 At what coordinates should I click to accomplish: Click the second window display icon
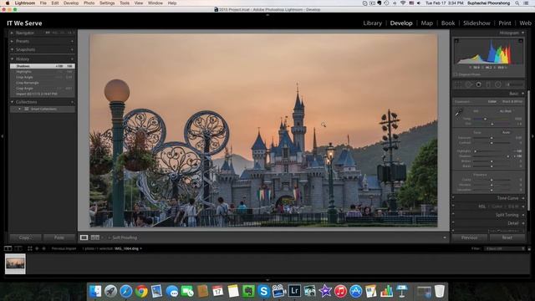[x=18, y=248]
